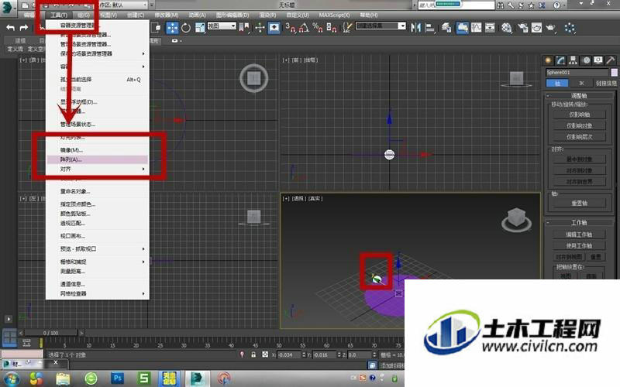This screenshot has width=620, height=387.
Task: Click the 仅影响层次 button
Action: pyautogui.click(x=579, y=137)
